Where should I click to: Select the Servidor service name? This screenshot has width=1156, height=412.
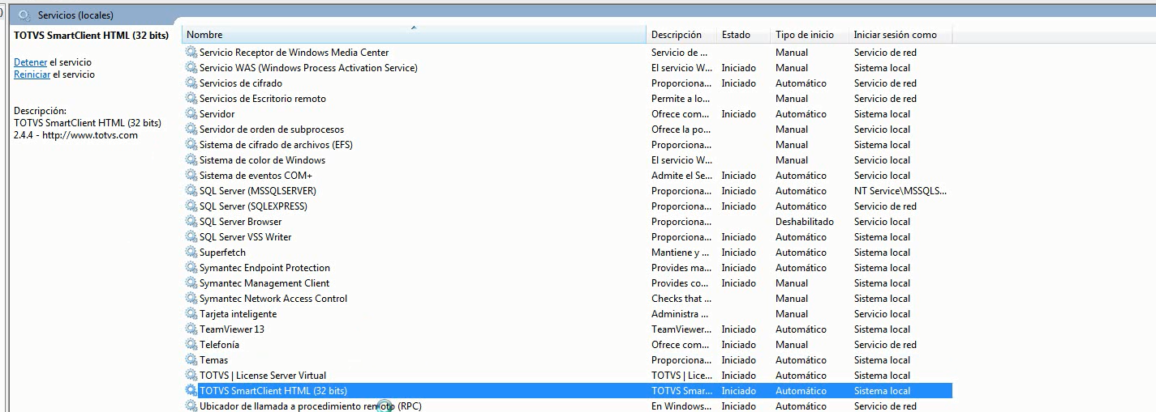click(x=217, y=114)
